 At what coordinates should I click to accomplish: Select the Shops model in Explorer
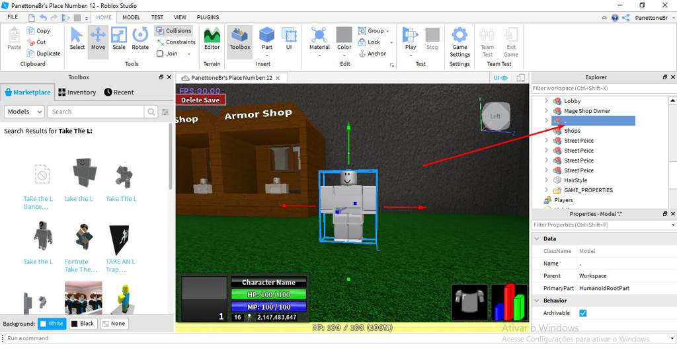click(572, 131)
